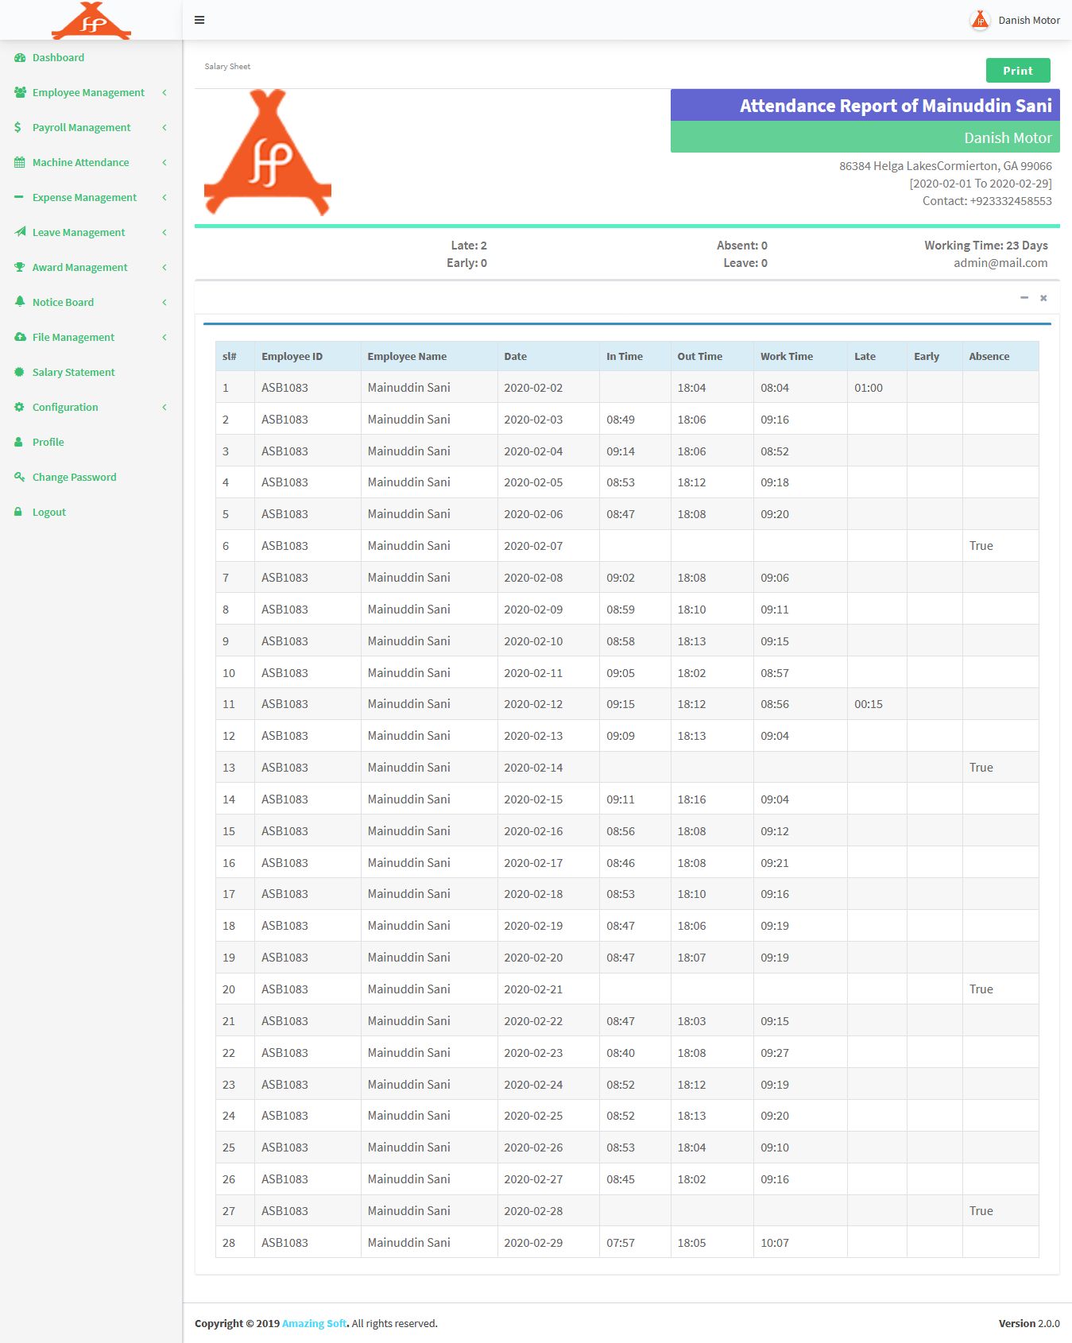Click the 2020-02-29 date cell
1072x1343 pixels.
[x=548, y=1243]
